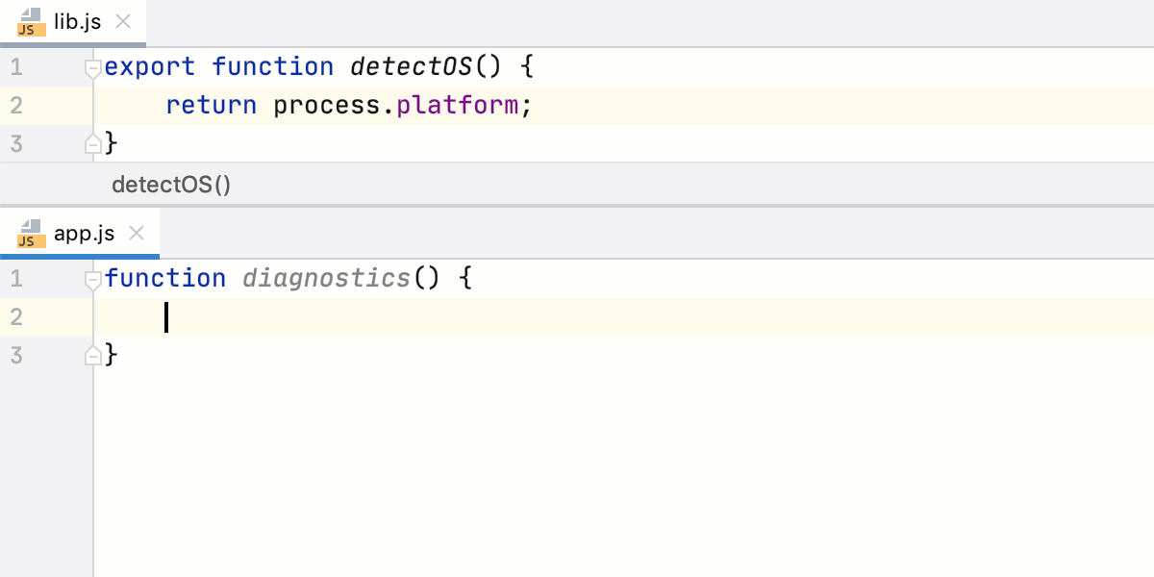Click line number 1 in app.js
The width and height of the screenshot is (1154, 577).
(16, 278)
